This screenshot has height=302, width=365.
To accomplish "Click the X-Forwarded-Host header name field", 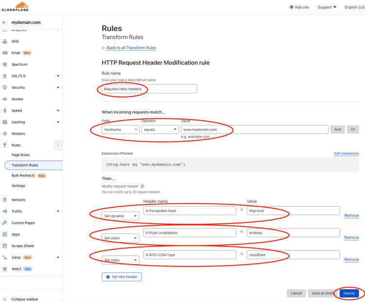I will click(x=190, y=211).
